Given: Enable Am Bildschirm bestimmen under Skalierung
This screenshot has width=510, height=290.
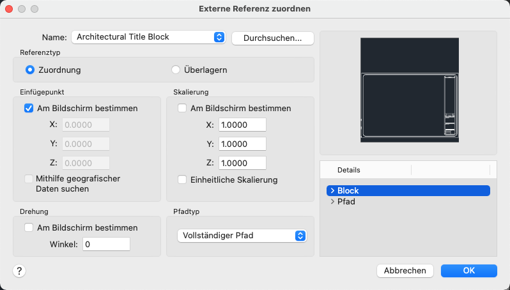Looking at the screenshot, I should tap(182, 108).
